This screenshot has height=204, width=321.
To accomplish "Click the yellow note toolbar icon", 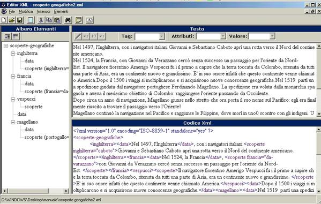I will coord(79,20).
